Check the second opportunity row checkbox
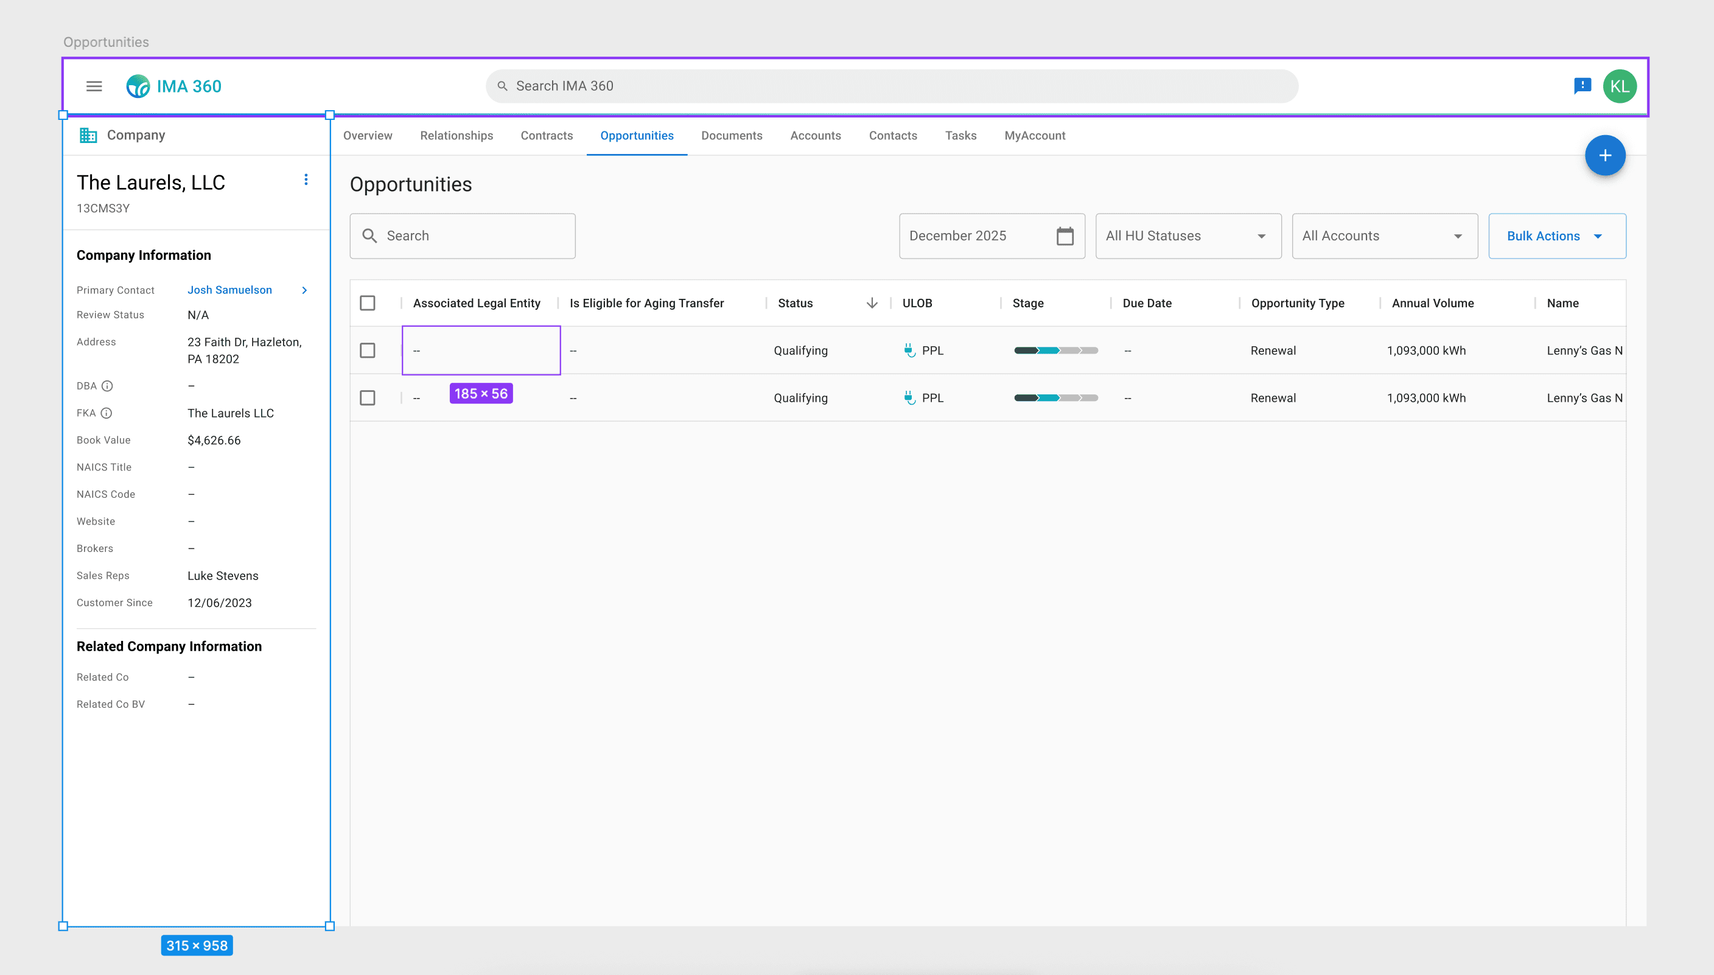The image size is (1714, 975). 368,398
